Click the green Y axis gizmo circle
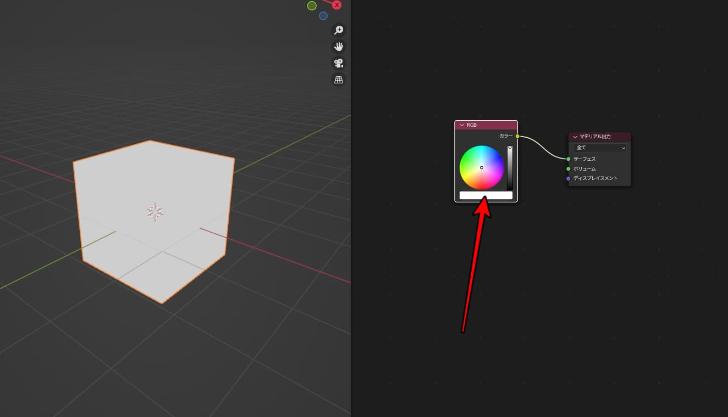The width and height of the screenshot is (728, 417). tap(312, 5)
